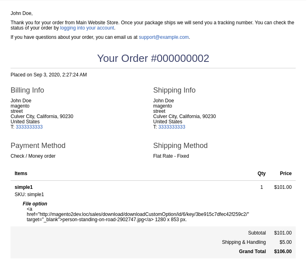Click the Shipping Method heading

point(180,146)
